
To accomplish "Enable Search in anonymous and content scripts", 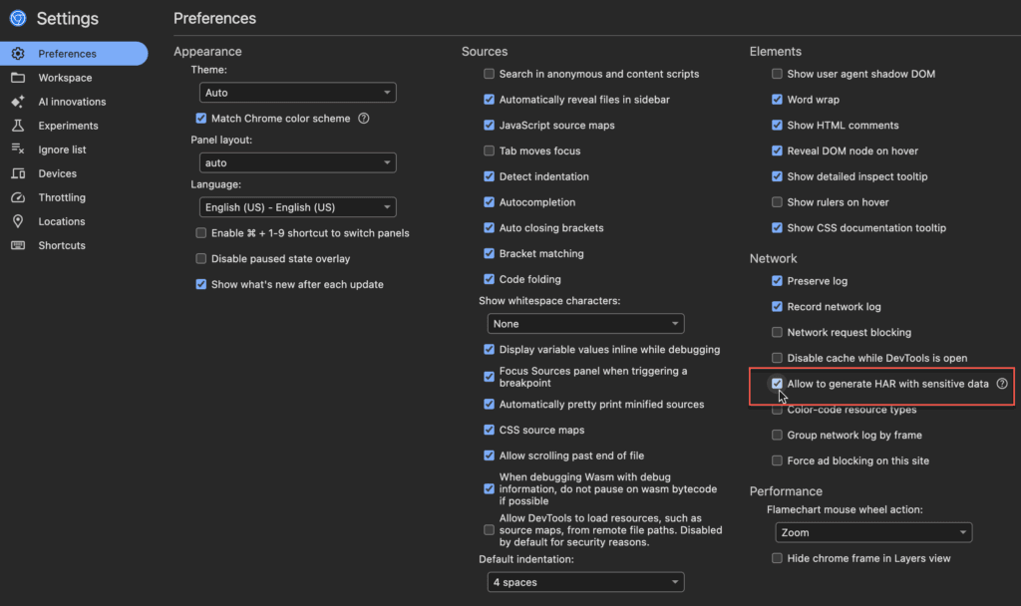I will (x=489, y=73).
